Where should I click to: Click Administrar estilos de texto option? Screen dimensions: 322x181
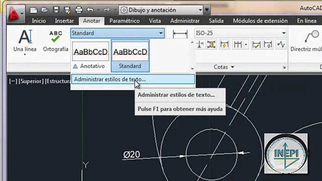pyautogui.click(x=133, y=79)
